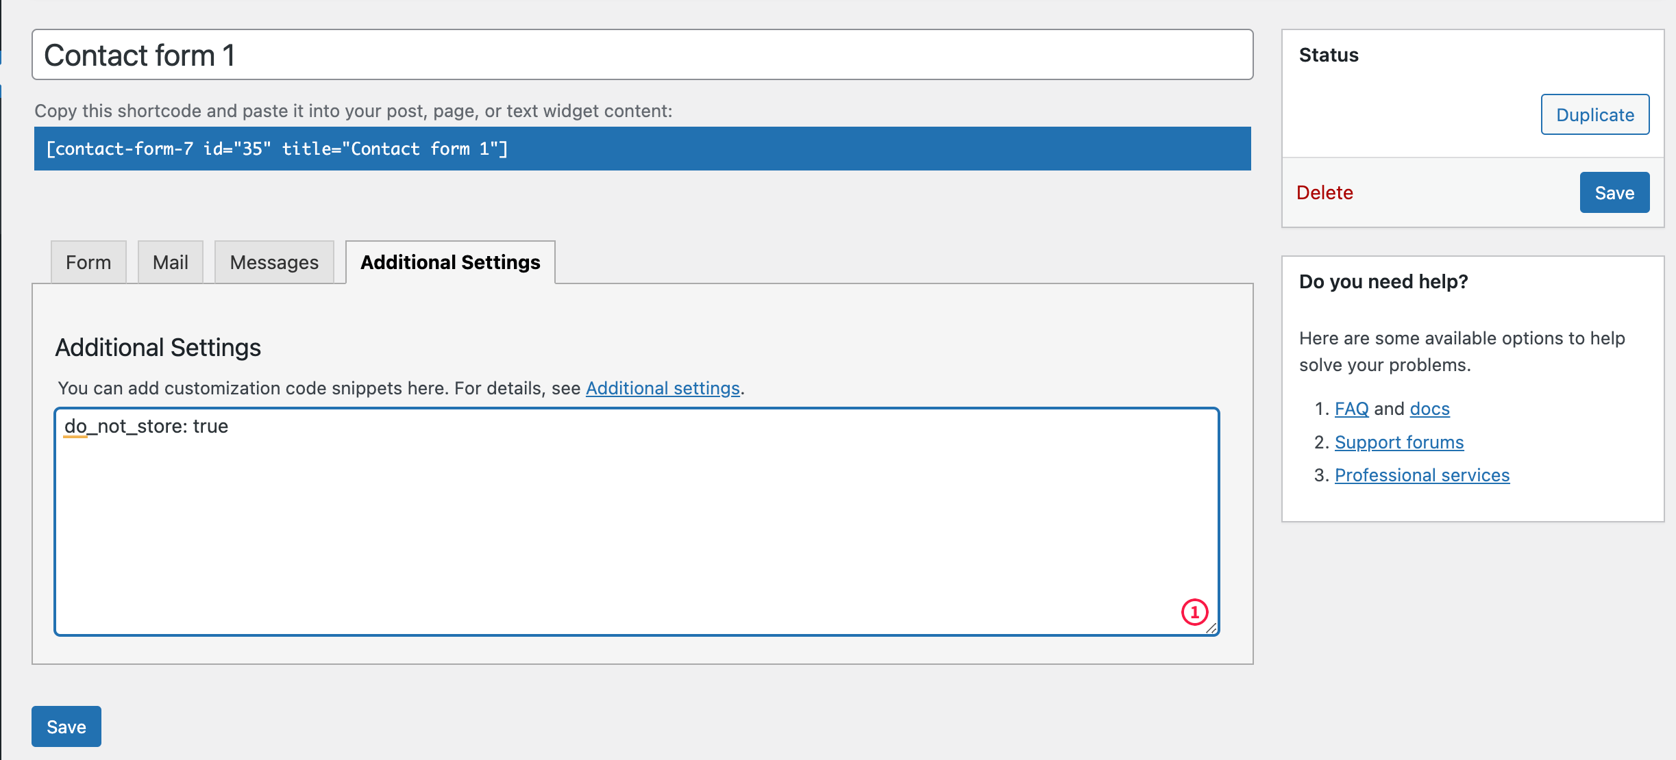Select the Additional Settings tab

[x=450, y=262]
